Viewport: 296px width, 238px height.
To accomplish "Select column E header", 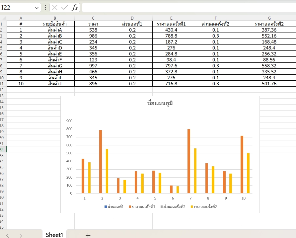I will (x=171, y=18).
